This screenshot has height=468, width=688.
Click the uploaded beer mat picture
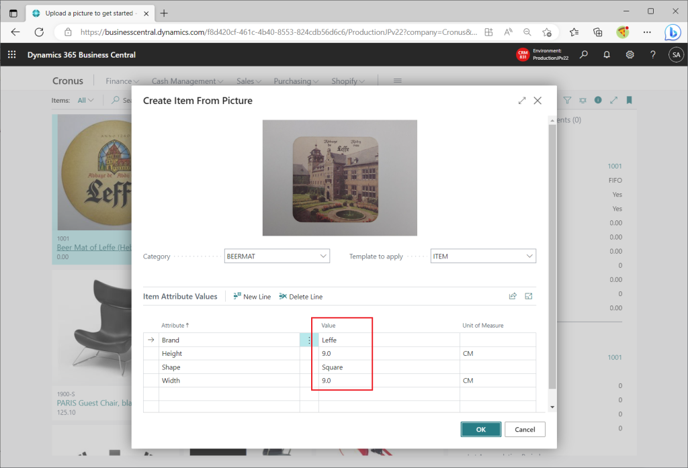coord(339,178)
